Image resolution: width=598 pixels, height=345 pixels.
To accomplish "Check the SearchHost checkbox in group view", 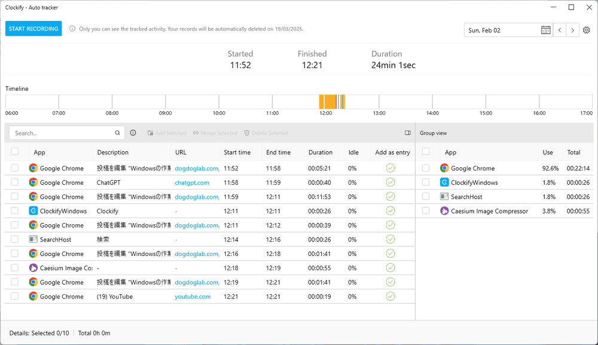I will pyautogui.click(x=426, y=197).
